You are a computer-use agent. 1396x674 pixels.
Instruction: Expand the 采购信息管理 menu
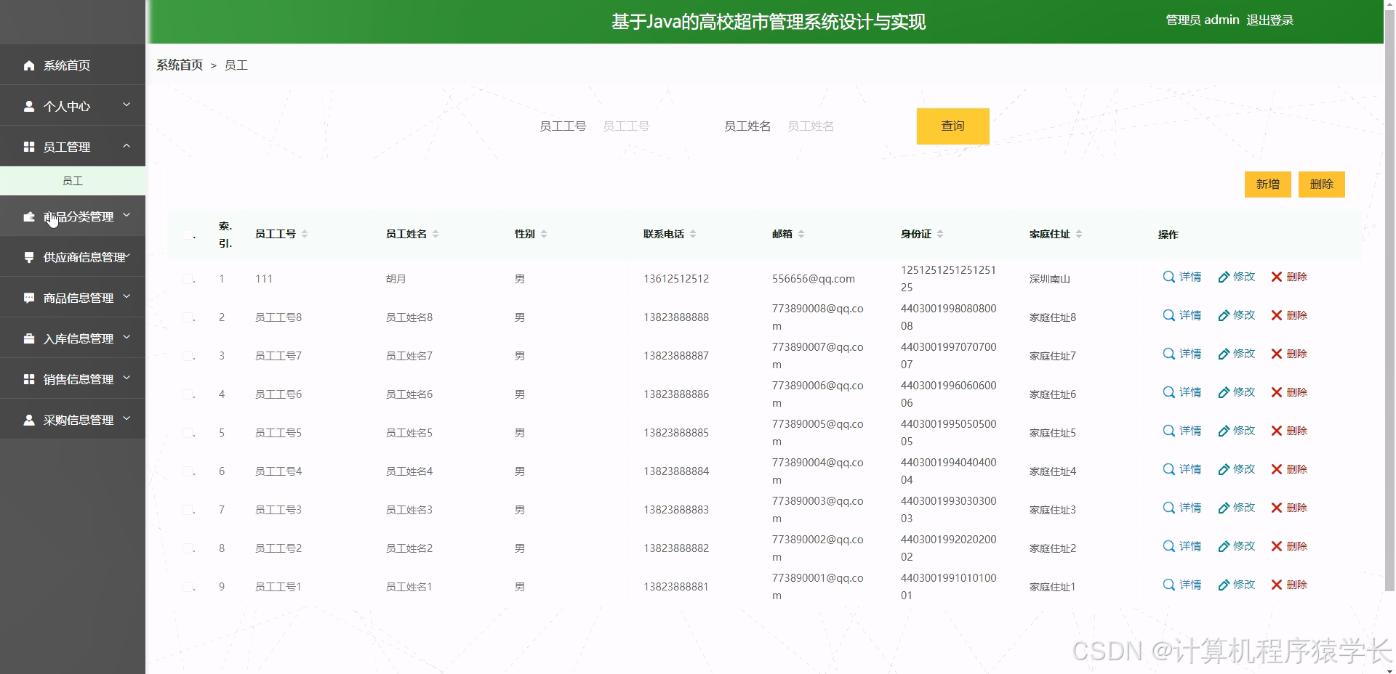127,419
